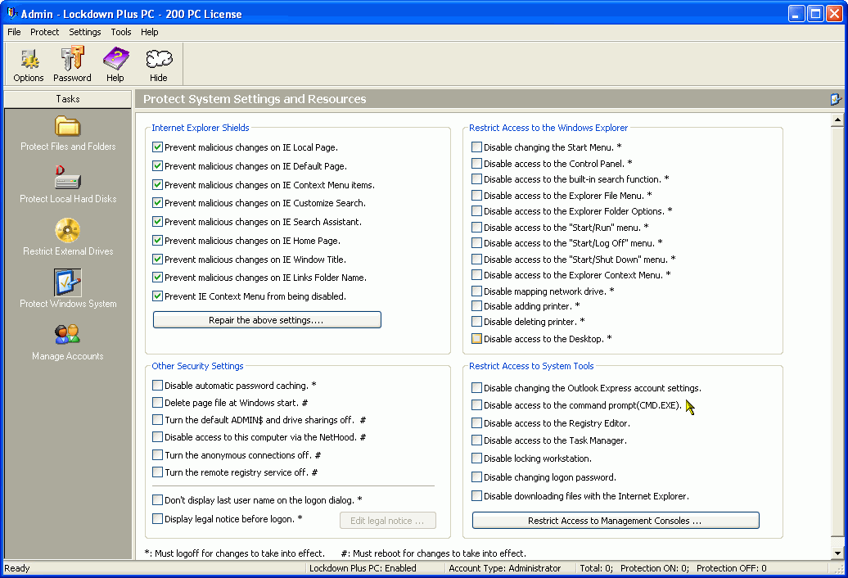
Task: Check Disable access to Start/Run menu
Action: tap(476, 227)
